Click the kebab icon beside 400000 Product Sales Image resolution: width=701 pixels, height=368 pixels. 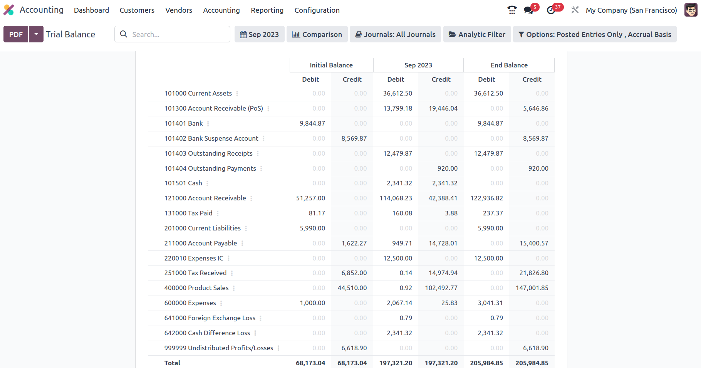tap(234, 288)
